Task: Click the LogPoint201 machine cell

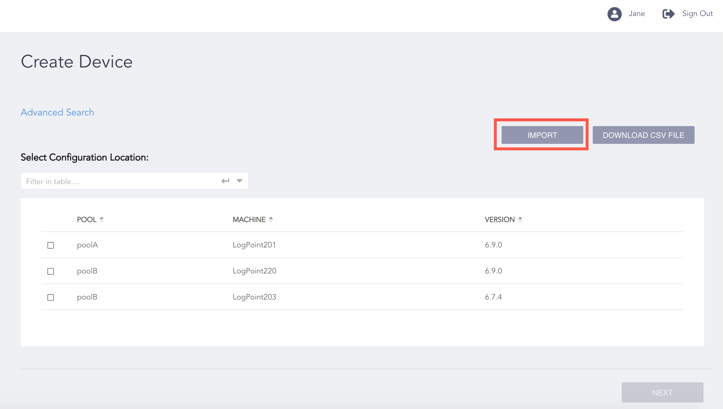Action: click(x=254, y=245)
